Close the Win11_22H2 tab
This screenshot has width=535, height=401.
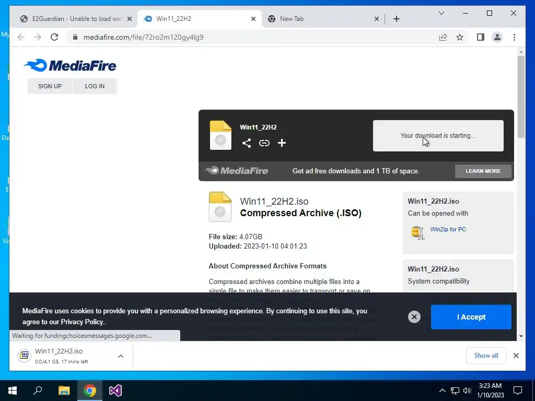(253, 19)
